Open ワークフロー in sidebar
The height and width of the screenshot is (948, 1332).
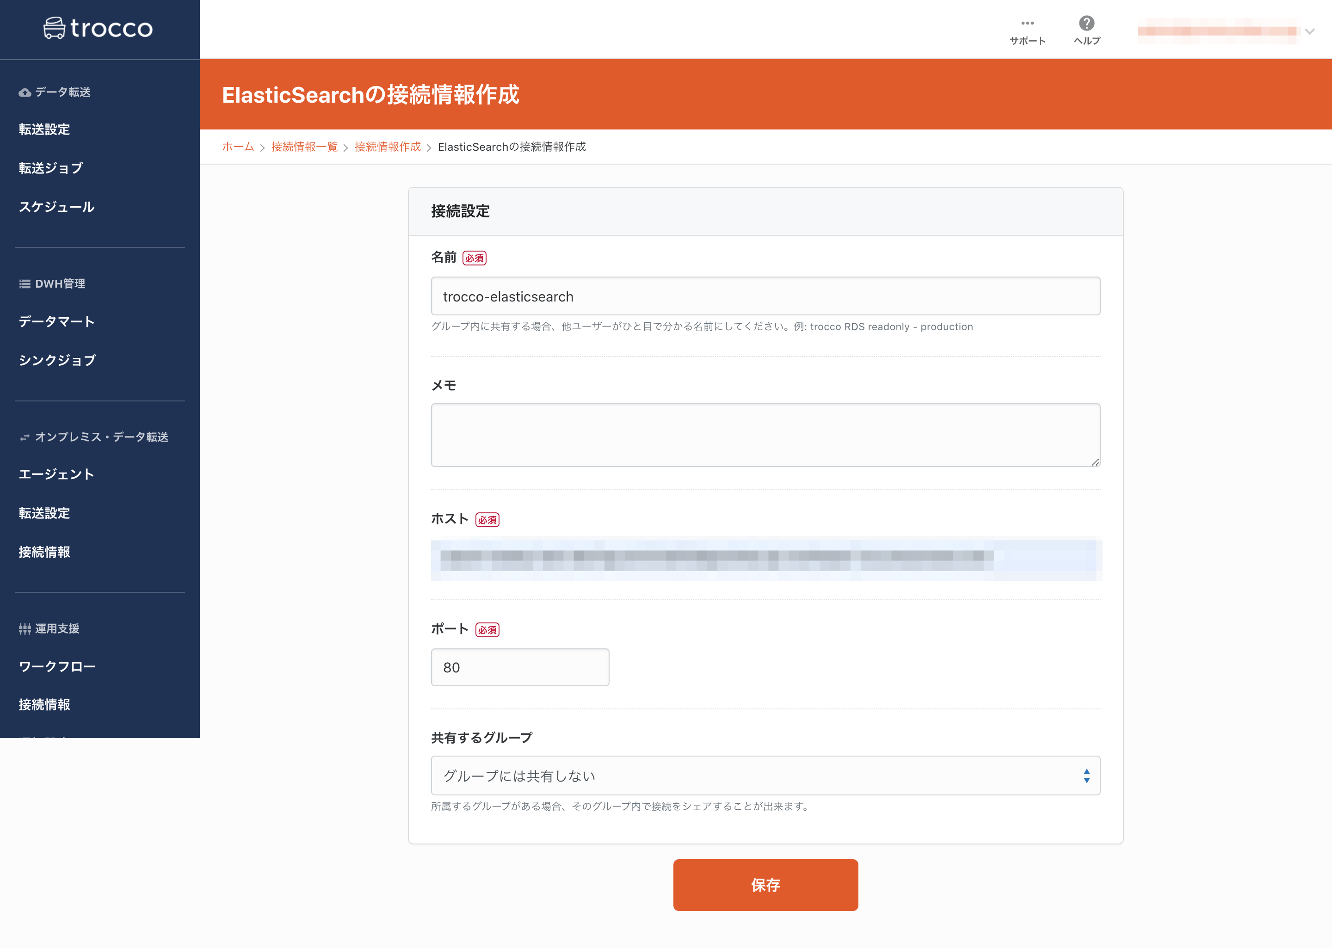(57, 667)
